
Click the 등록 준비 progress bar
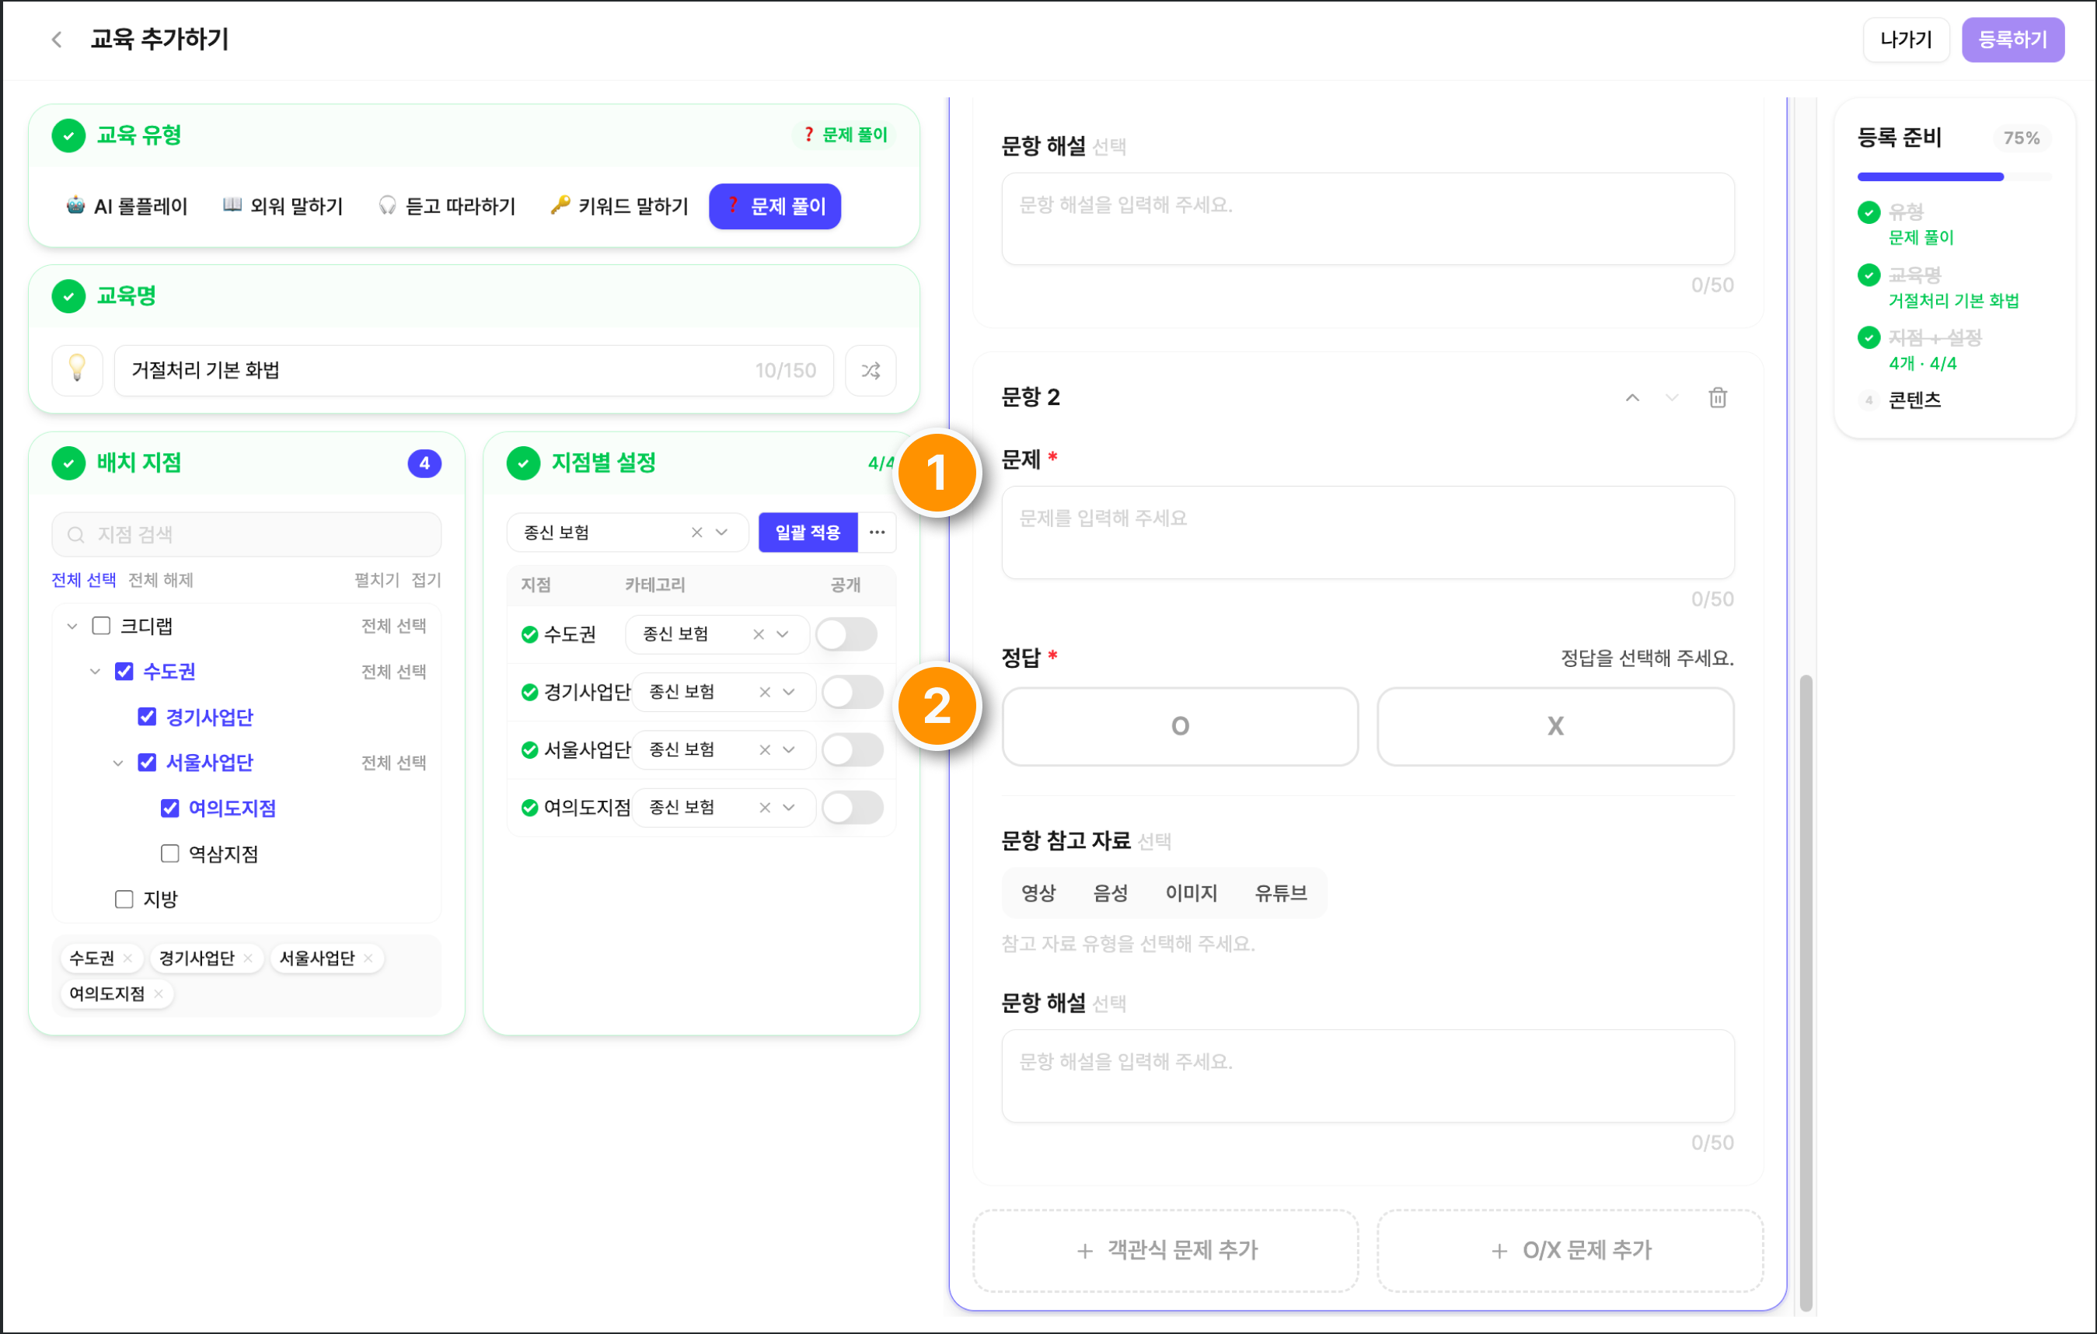[x=1953, y=176]
